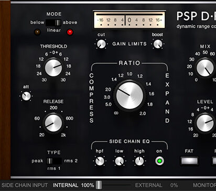Image resolution: width=216 pixels, height=191 pixels.
Task: Click the 'above' mode label
Action: click(70, 23)
